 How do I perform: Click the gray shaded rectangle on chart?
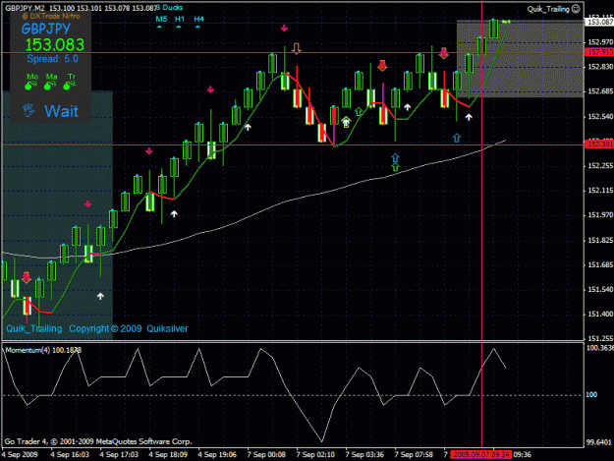[x=520, y=59]
